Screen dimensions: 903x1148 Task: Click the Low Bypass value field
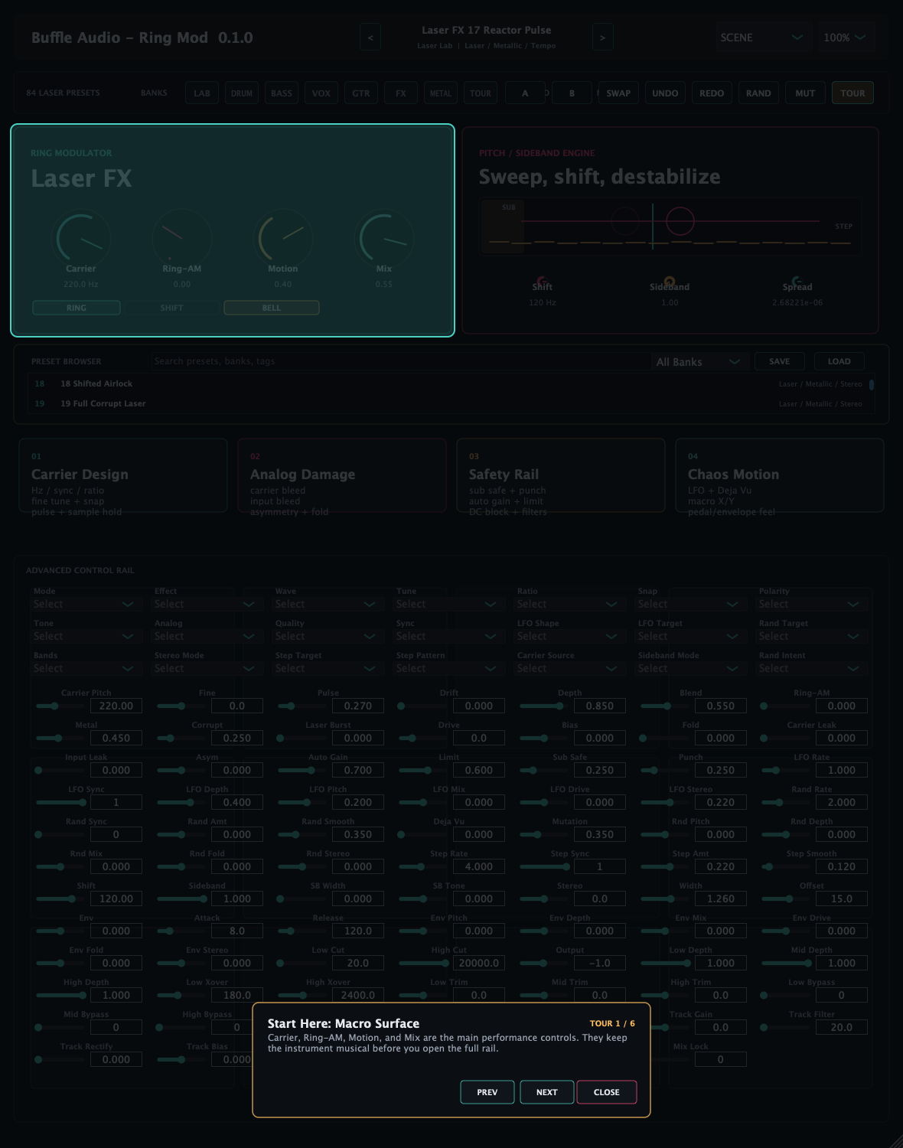point(842,995)
